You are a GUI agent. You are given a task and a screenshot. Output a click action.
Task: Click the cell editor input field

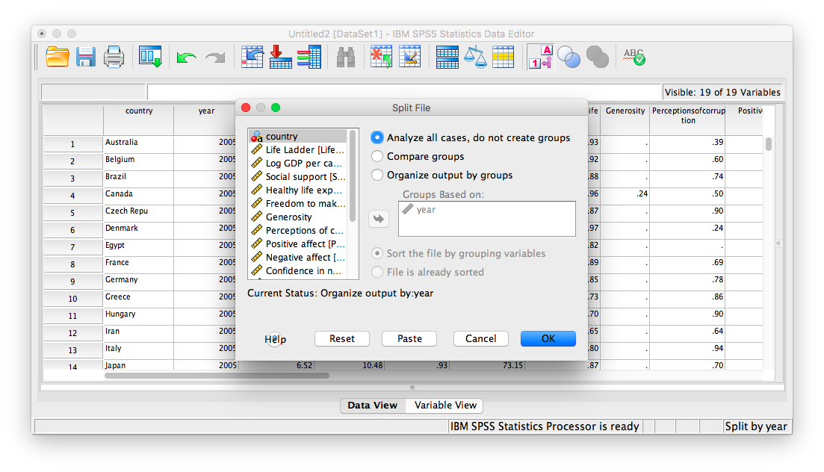403,92
